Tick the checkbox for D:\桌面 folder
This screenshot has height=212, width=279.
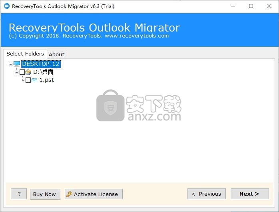[22, 72]
